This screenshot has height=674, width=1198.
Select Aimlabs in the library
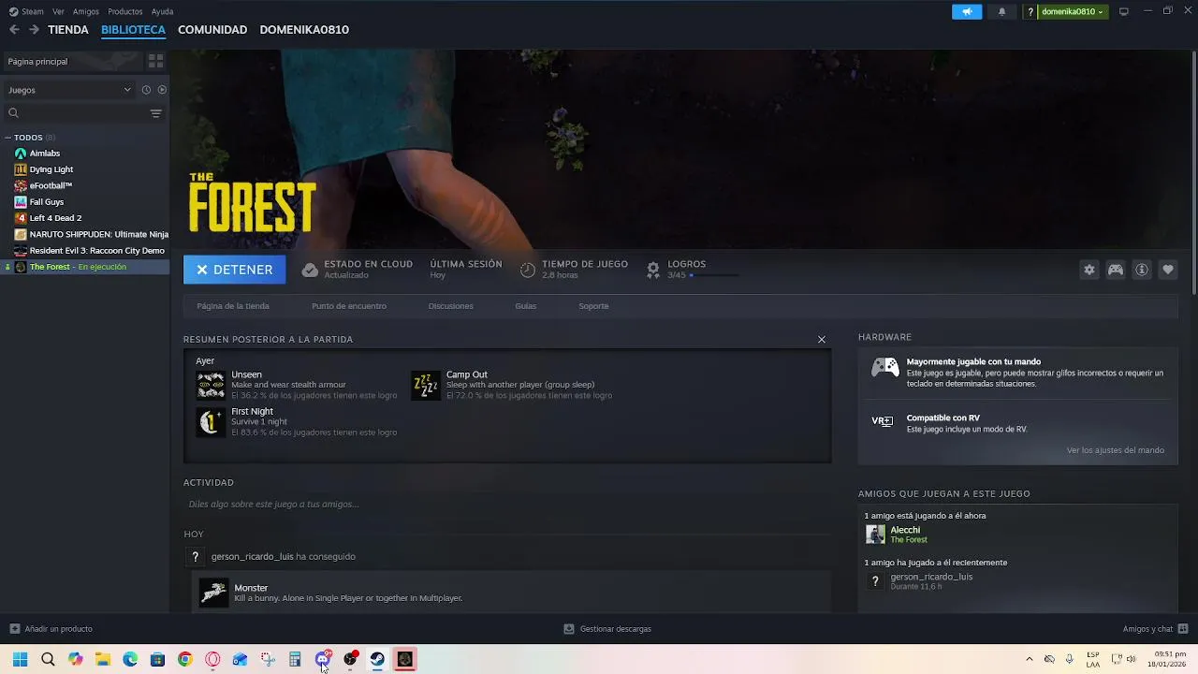[84, 154]
